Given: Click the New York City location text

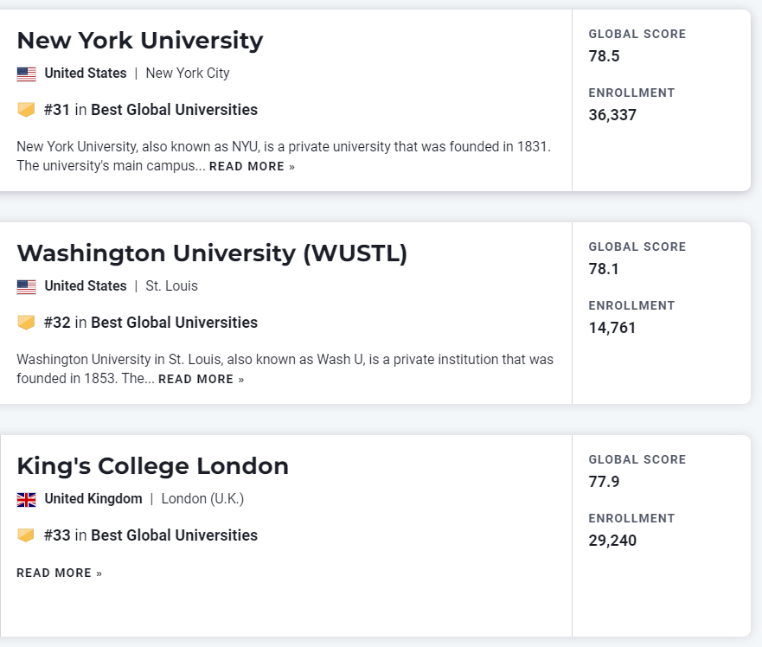Looking at the screenshot, I should click(188, 74).
